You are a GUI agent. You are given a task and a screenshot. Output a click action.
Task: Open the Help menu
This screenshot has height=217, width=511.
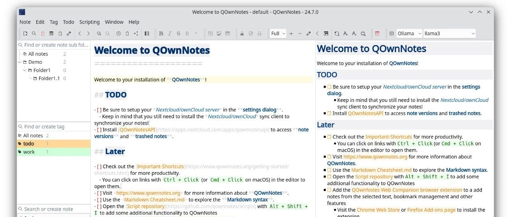coord(134,22)
